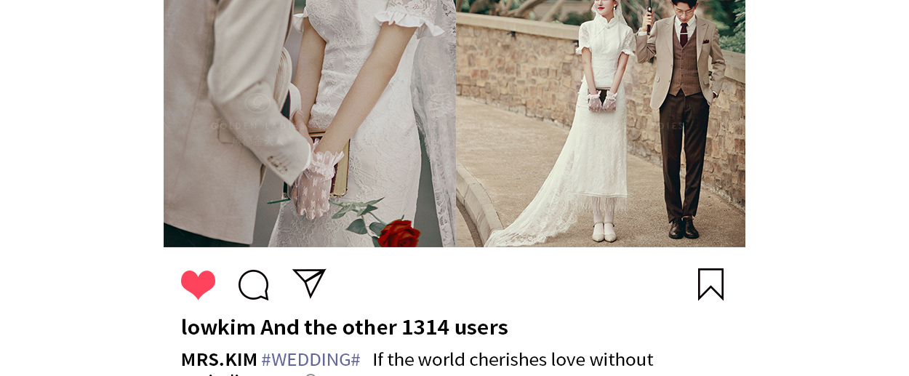Select the caption text about cherishing love
909x376 pixels.
[513, 359]
